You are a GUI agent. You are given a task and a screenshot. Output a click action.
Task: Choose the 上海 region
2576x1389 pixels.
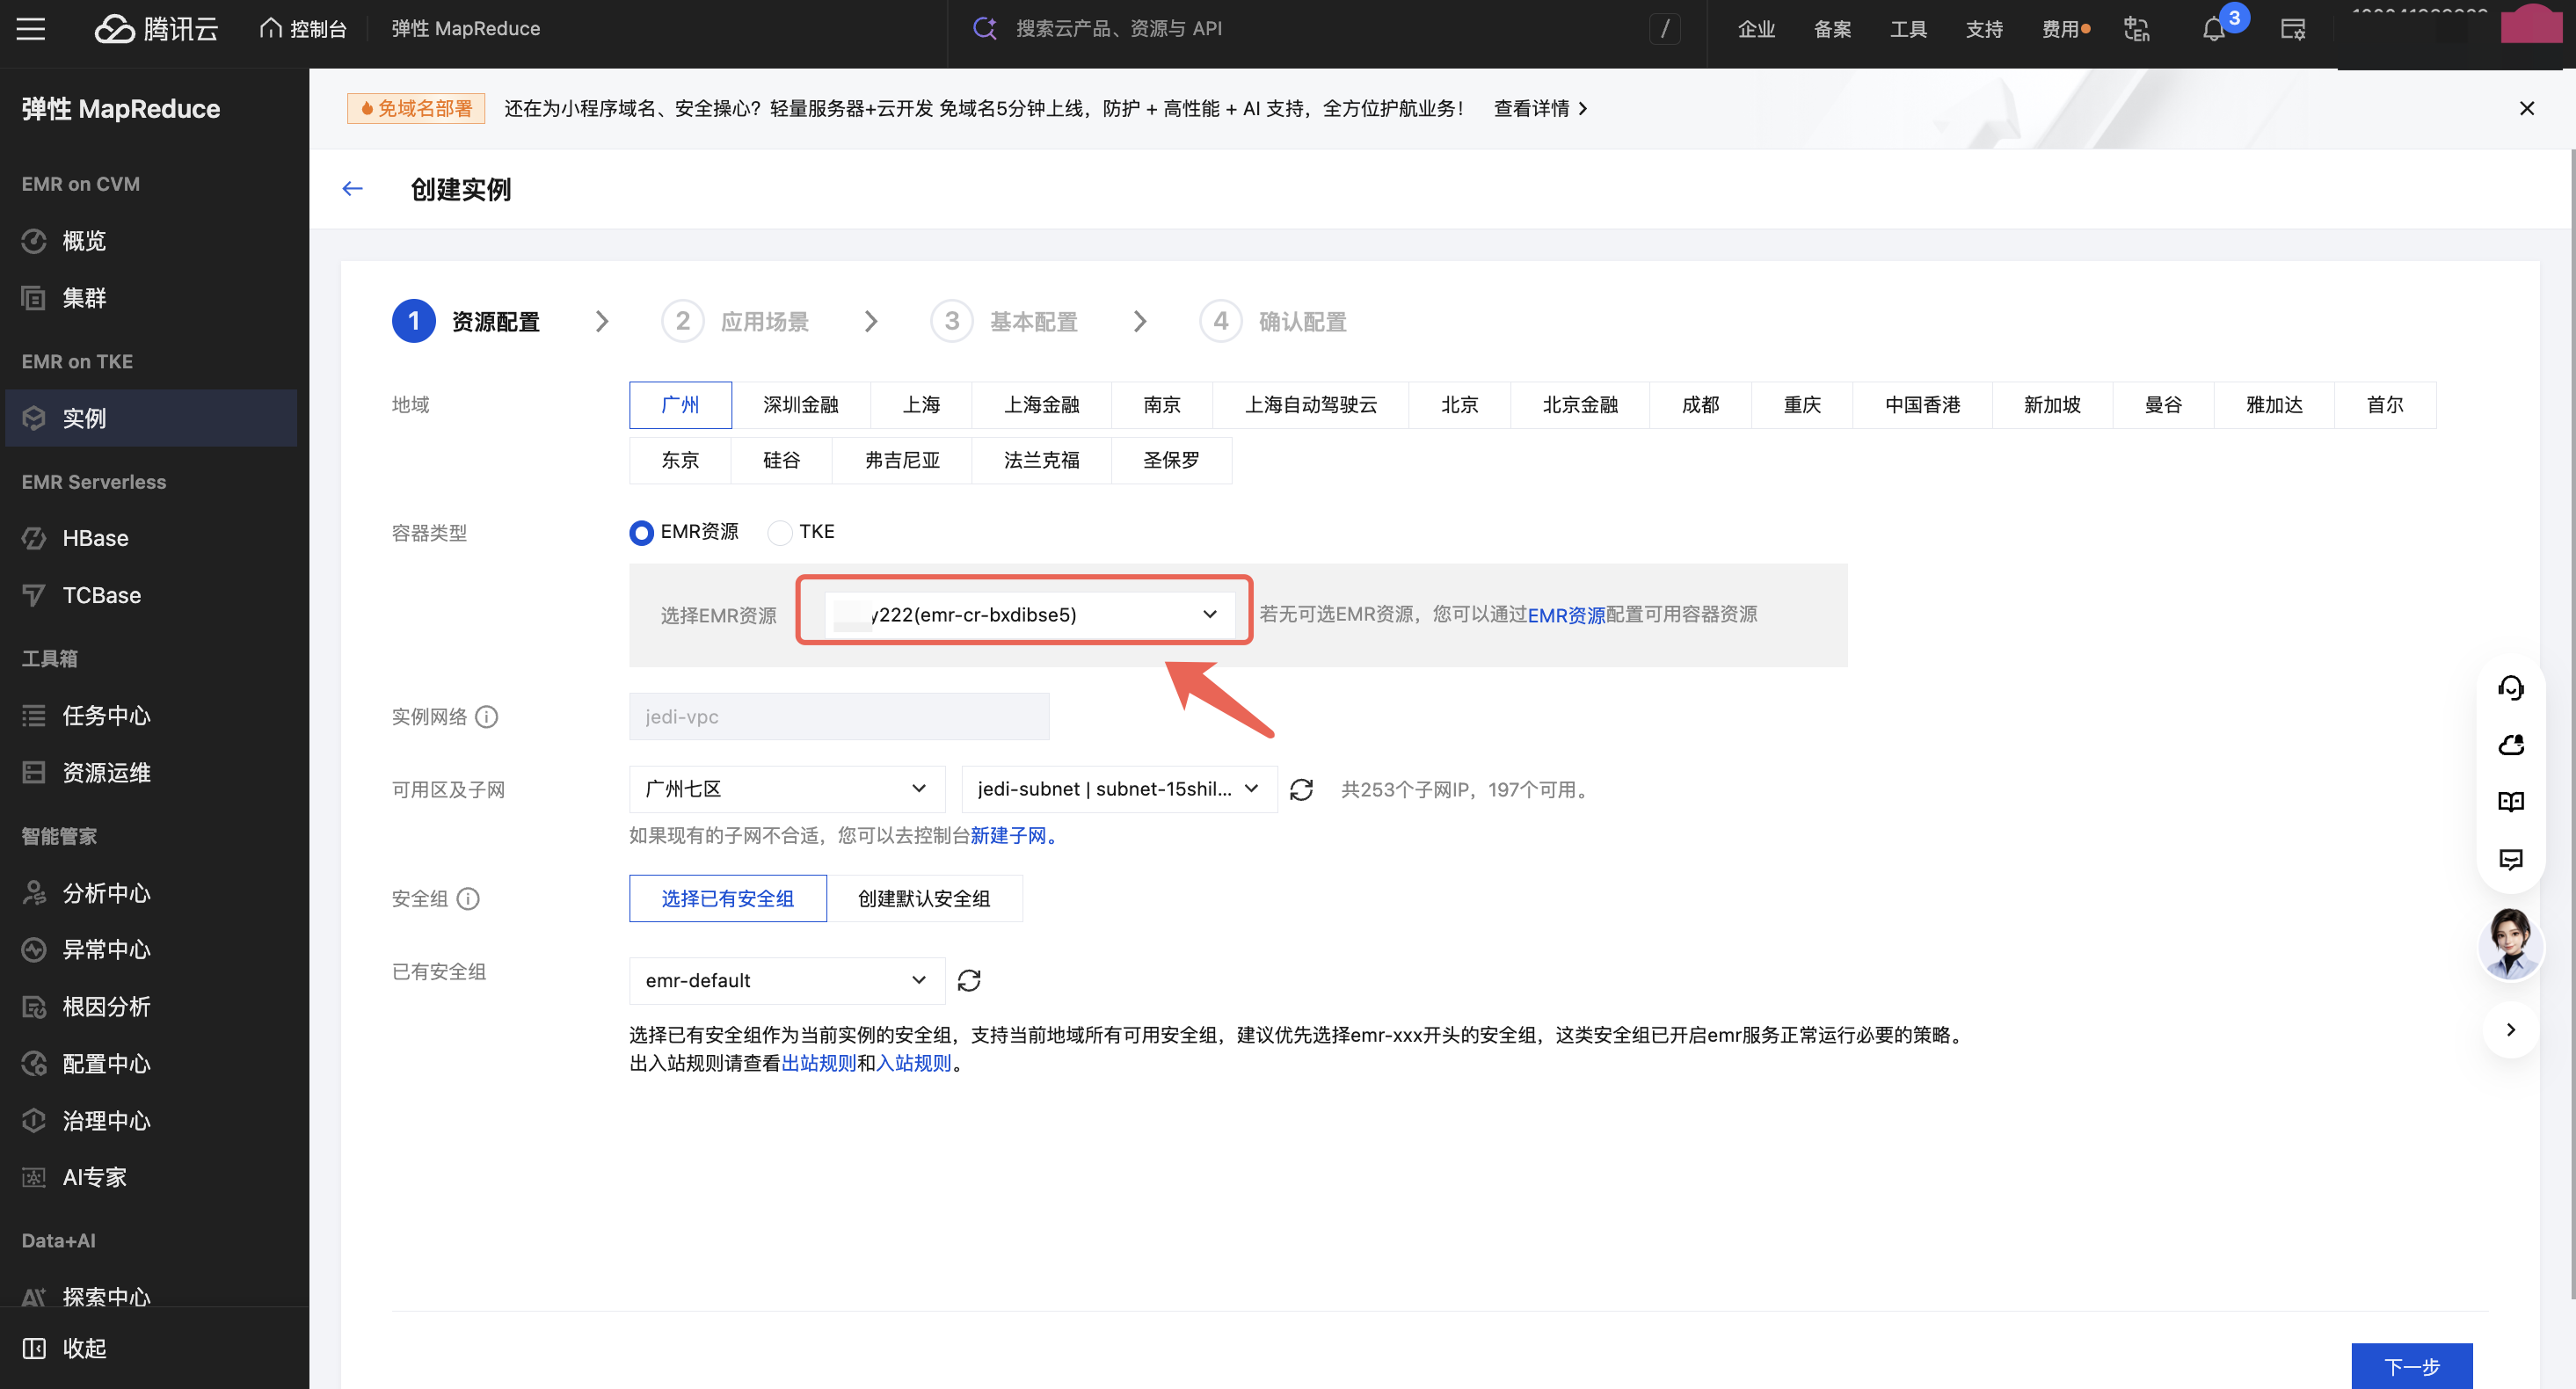(x=921, y=405)
